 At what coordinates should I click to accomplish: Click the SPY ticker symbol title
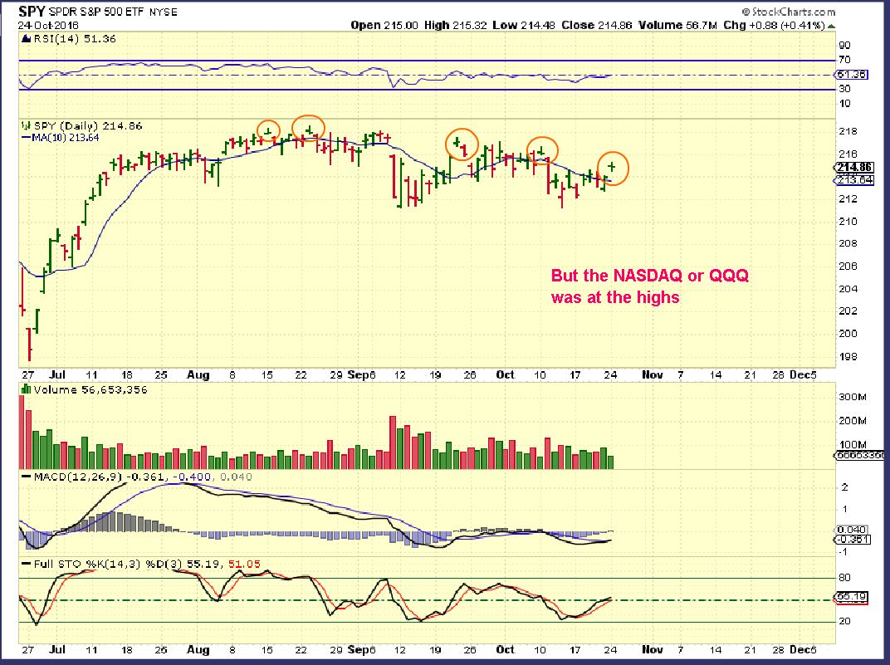[32, 12]
